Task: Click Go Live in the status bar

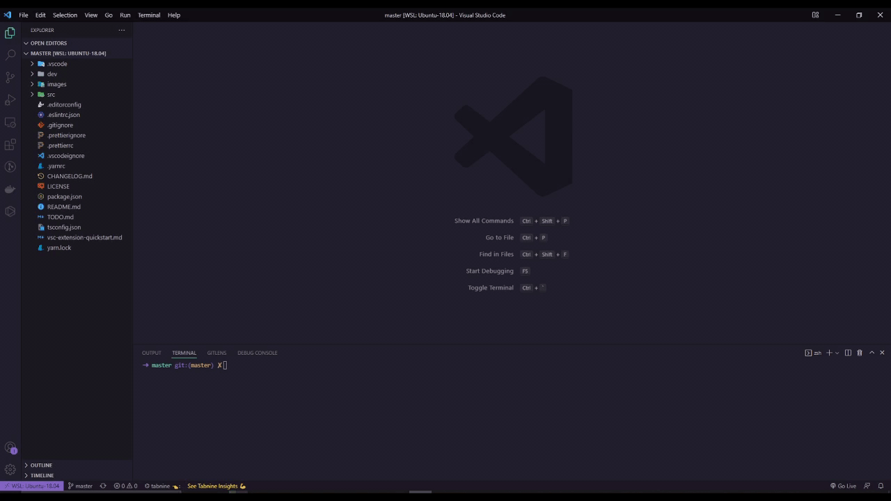Action: pos(845,486)
